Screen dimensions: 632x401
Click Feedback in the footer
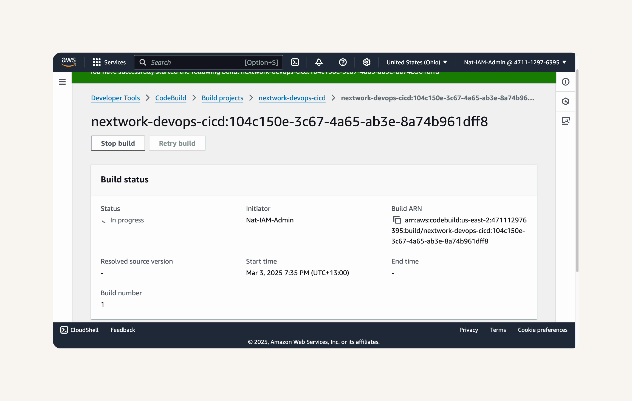click(x=123, y=330)
